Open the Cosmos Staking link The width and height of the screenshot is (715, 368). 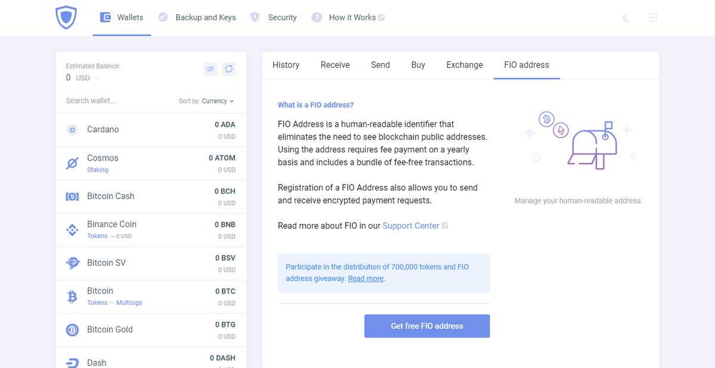98,170
